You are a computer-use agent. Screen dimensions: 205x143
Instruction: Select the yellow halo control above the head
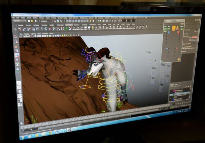[93, 48]
